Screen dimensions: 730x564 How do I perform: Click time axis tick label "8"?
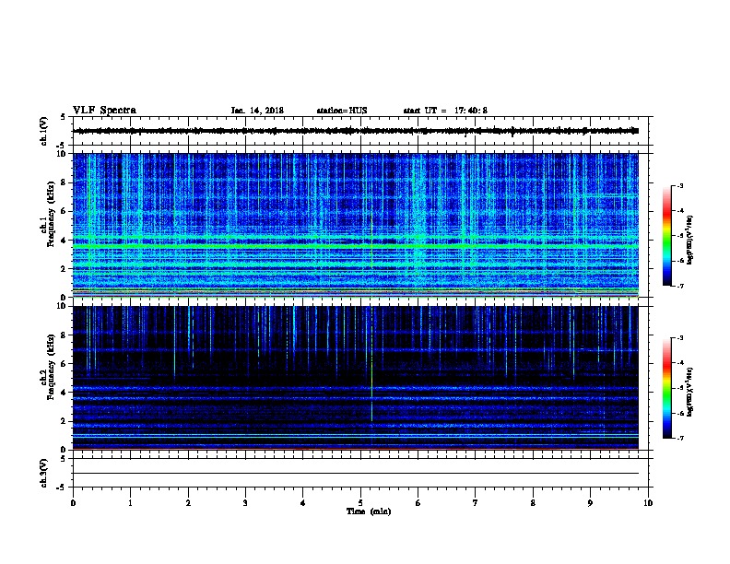(533, 503)
